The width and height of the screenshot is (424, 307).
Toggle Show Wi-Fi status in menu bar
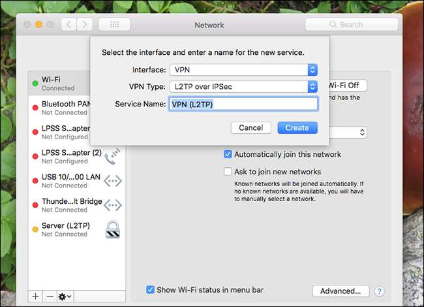(150, 289)
